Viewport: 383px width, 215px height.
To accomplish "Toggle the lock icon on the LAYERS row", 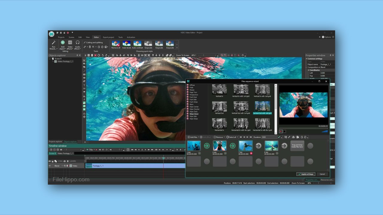I will tap(52, 161).
